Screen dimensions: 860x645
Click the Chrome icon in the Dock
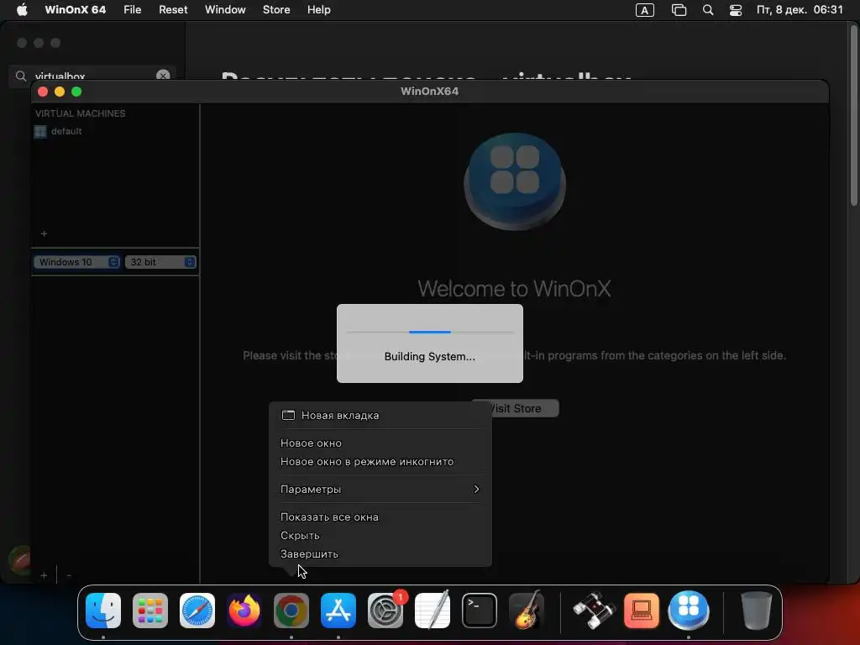click(291, 611)
